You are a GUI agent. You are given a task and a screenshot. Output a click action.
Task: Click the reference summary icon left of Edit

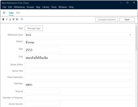(x=4, y=13)
